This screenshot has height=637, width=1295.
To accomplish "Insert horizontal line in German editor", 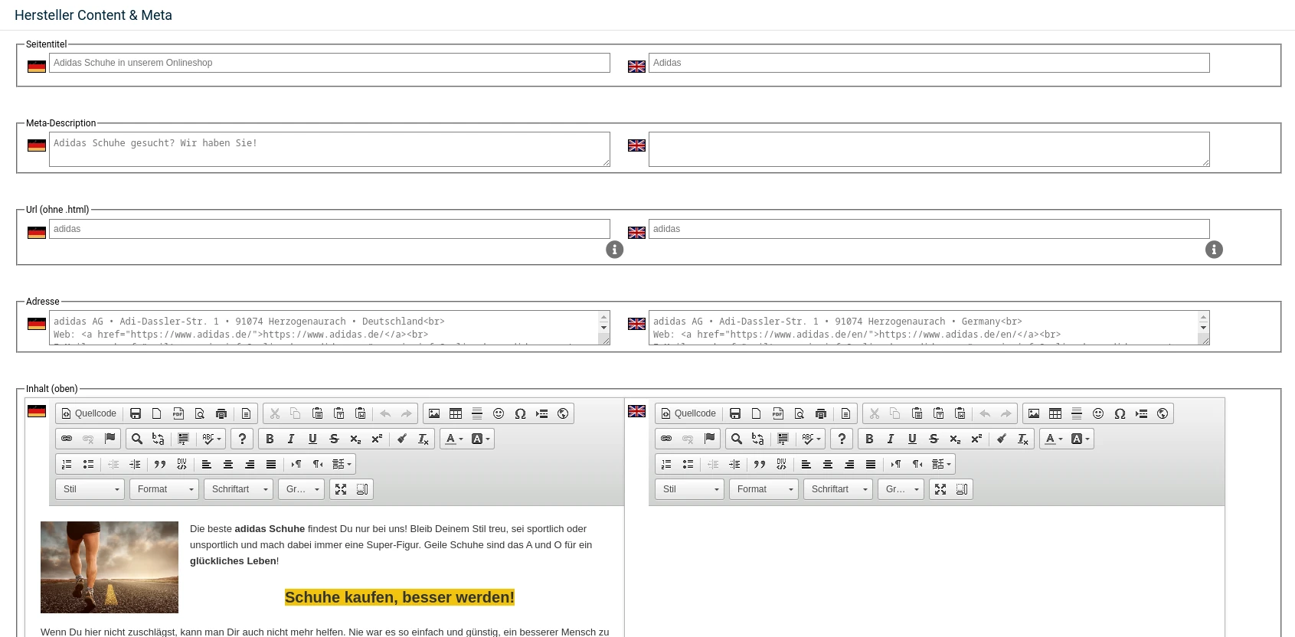I will 477,413.
